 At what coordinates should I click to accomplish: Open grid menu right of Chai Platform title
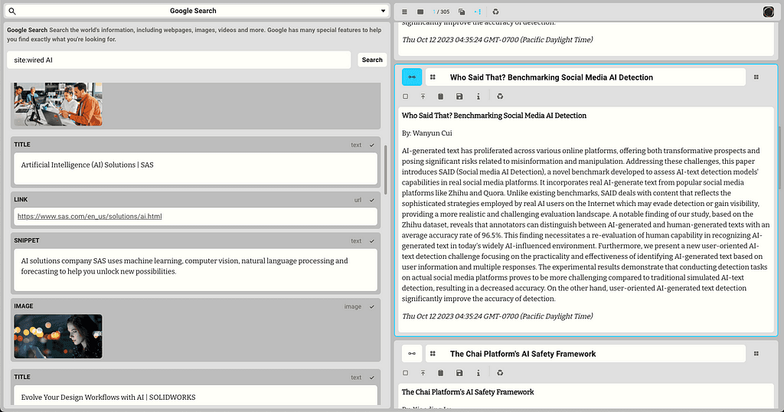click(756, 354)
